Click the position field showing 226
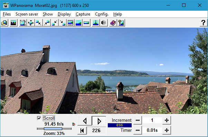Image resolution: width=208 pixels, height=137 pixels. click(x=96, y=130)
